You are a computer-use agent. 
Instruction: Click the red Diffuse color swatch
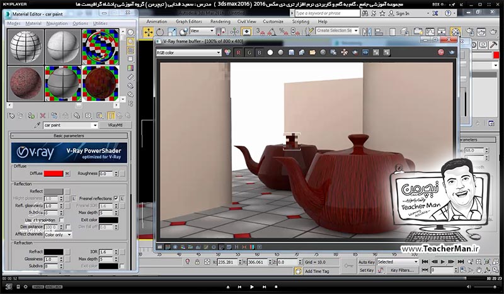pos(54,174)
